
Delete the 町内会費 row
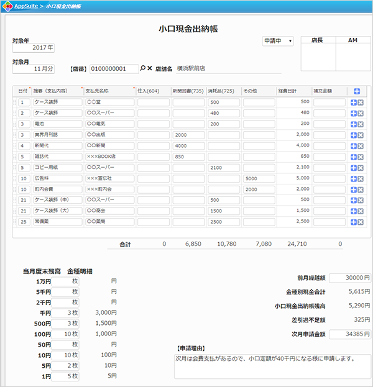coord(361,189)
